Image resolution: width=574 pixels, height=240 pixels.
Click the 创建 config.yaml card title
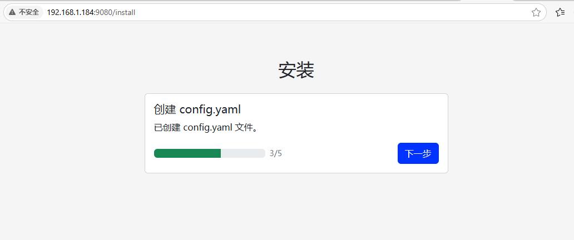[x=197, y=109]
